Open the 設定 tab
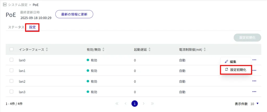This screenshot has width=267, height=112. [32, 27]
